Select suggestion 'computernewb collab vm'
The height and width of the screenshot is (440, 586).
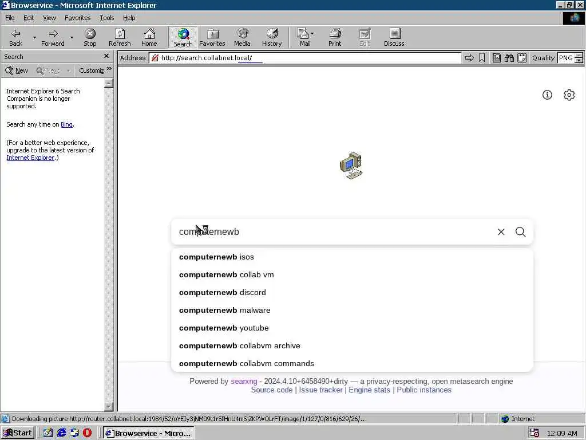coord(352,274)
